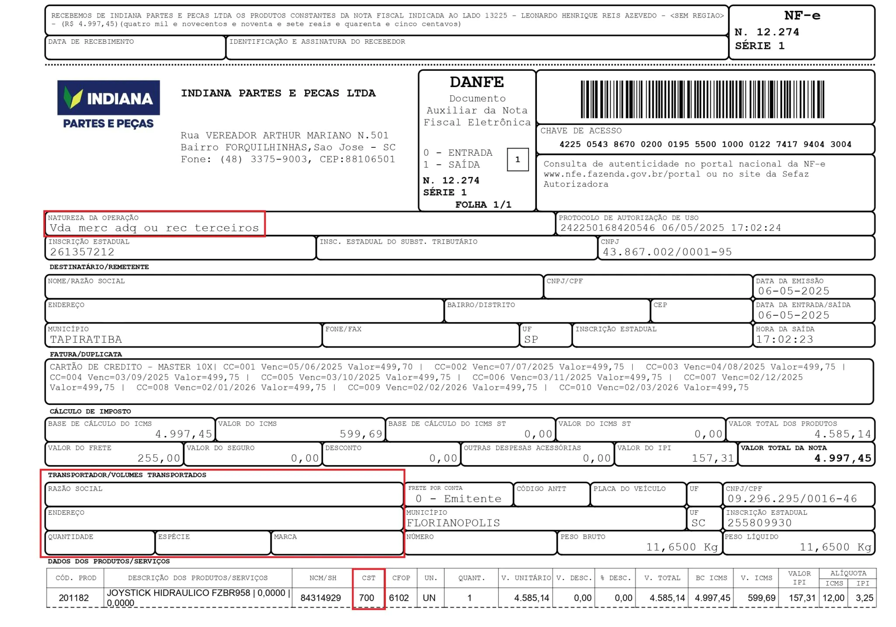The width and height of the screenshot is (896, 627).
Task: Click the Natureza da Operação field
Action: pos(154,227)
